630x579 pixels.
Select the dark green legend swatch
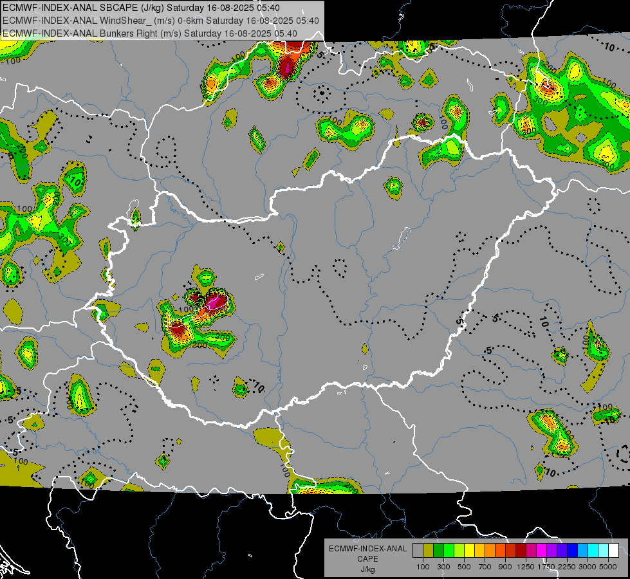click(438, 550)
